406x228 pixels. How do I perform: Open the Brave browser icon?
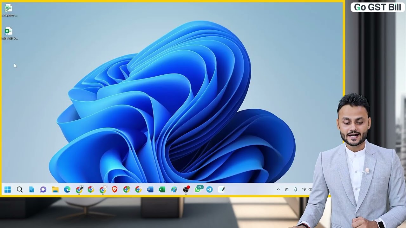click(x=115, y=189)
